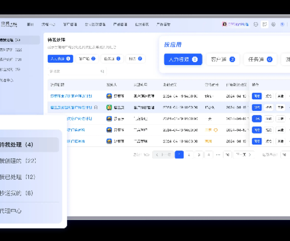Go to page 2 in pagination
290x241 pixels.
pyautogui.click(x=189, y=155)
